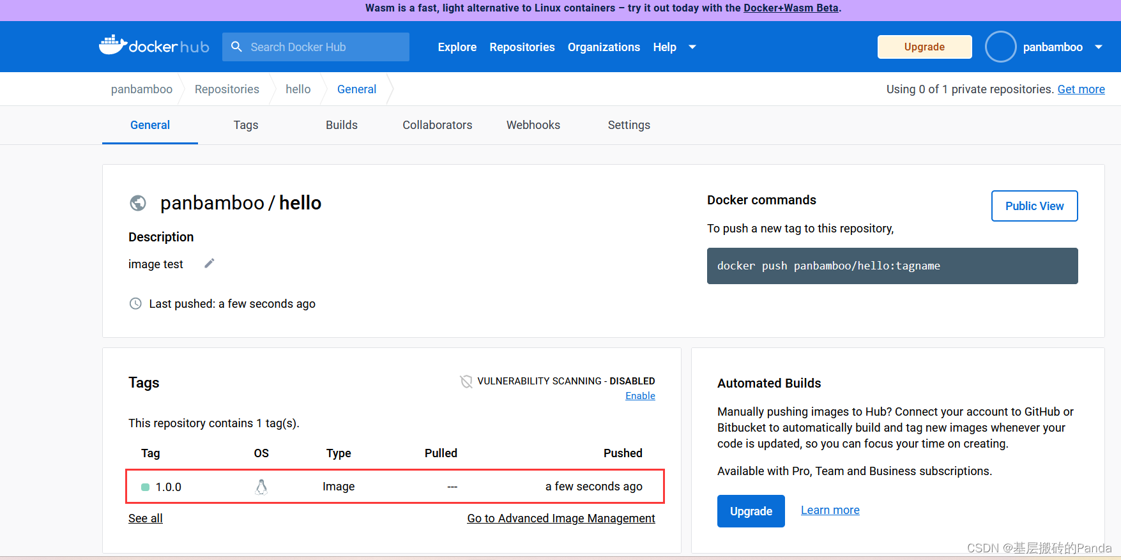Click the globe public repository icon

138,203
